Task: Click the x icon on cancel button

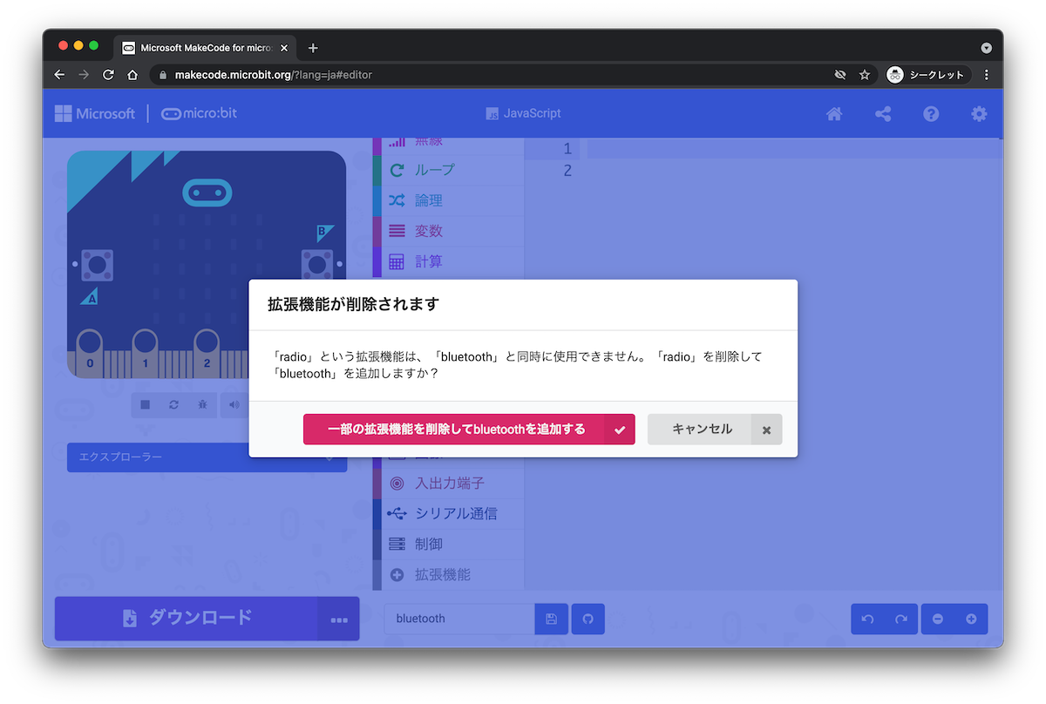Action: [767, 430]
